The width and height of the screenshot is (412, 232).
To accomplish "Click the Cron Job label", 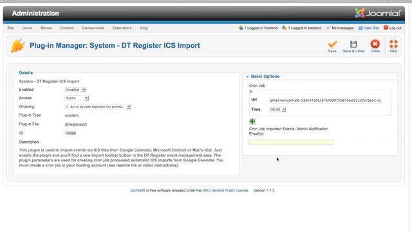I will point(257,86).
